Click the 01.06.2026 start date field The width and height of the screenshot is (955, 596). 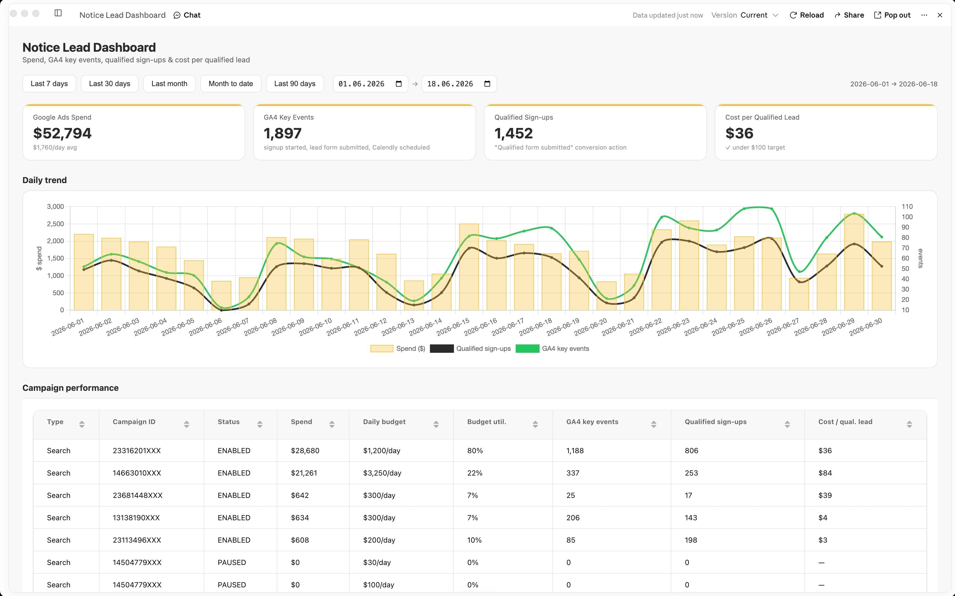point(370,84)
